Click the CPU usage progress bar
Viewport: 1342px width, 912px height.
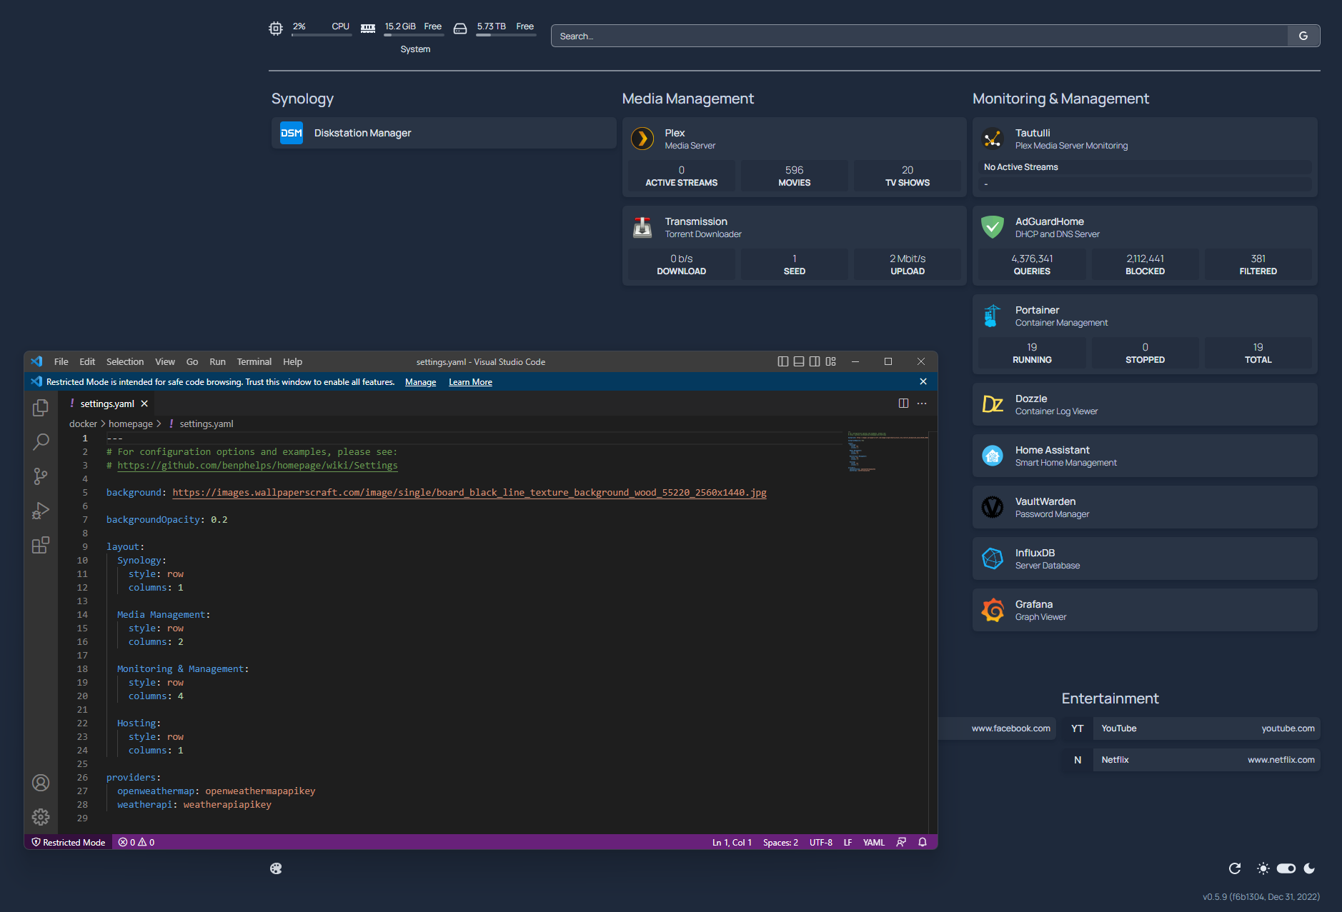tap(322, 35)
